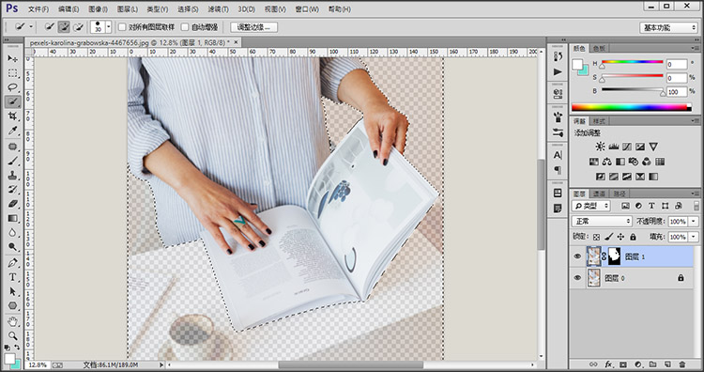Click 调整边缘... button
The width and height of the screenshot is (704, 372).
coord(253,27)
